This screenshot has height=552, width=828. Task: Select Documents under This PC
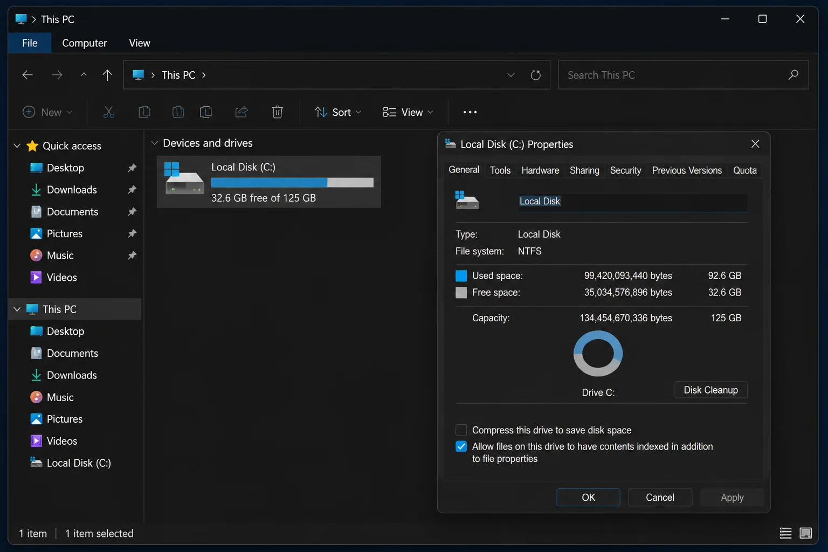click(74, 353)
